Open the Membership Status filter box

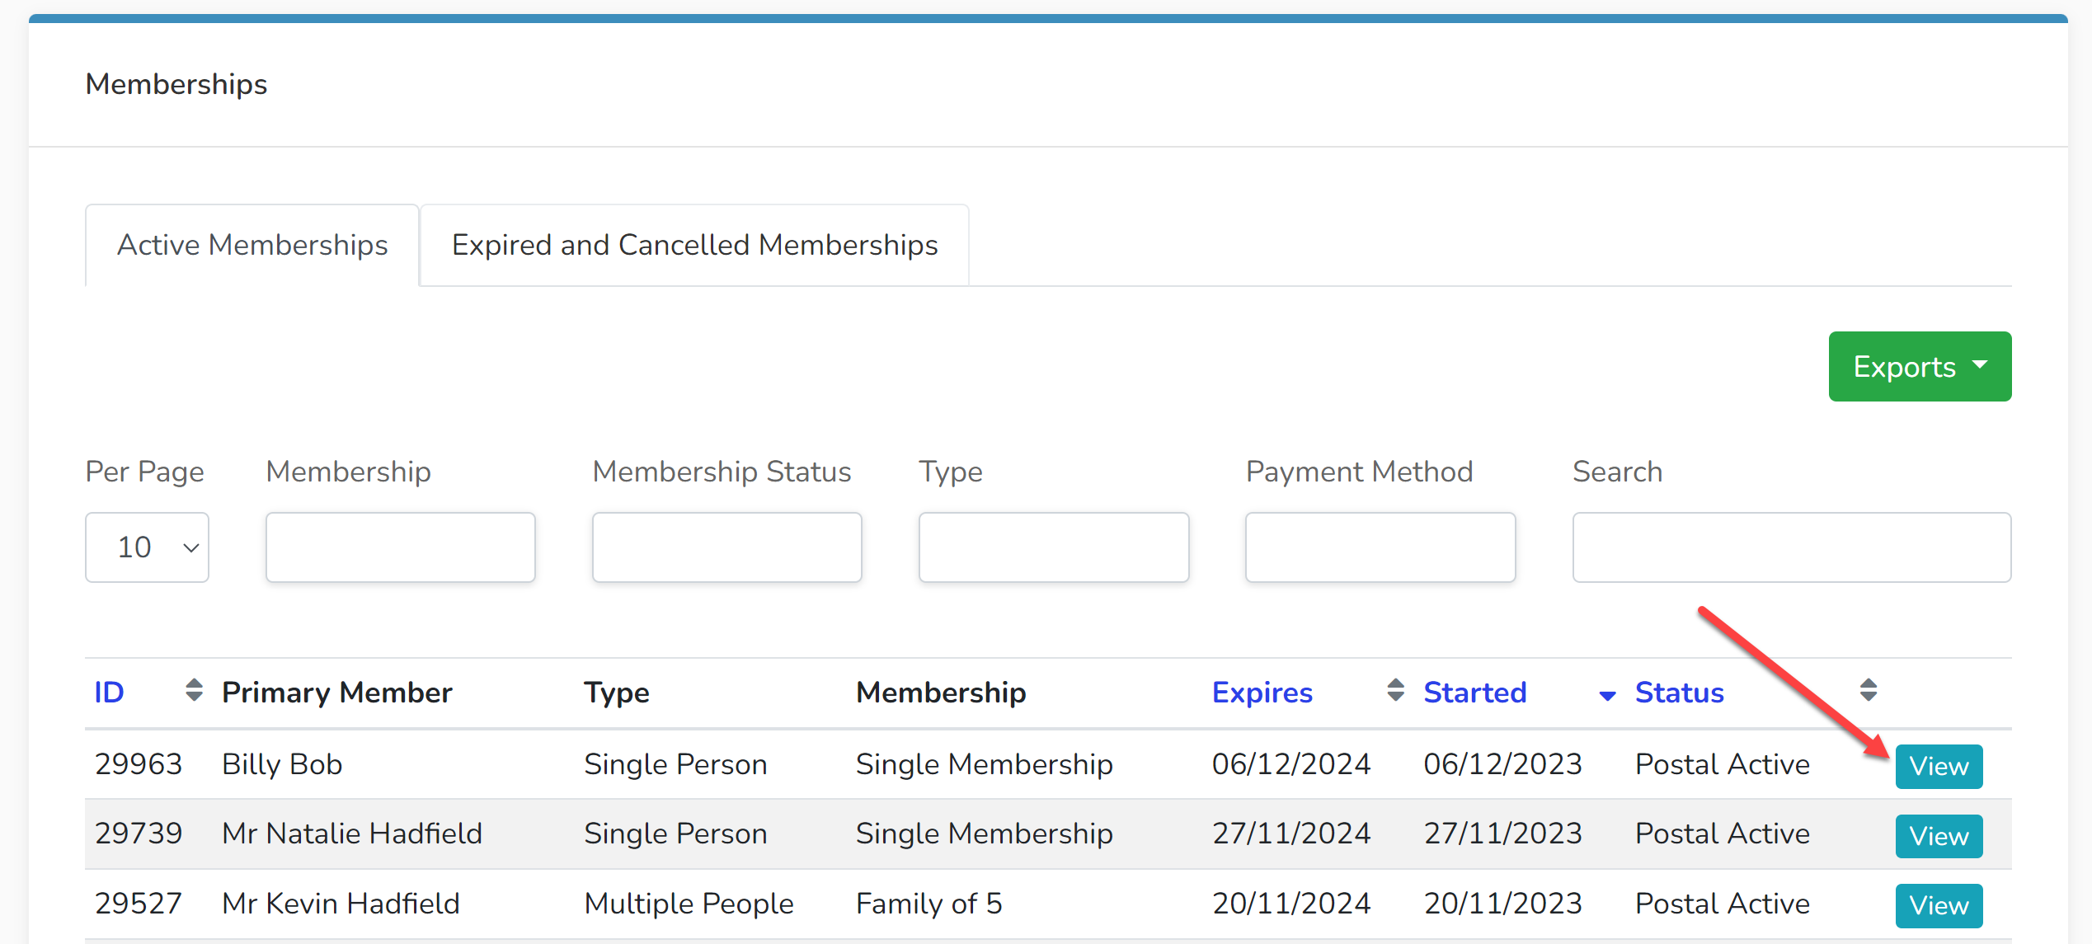[726, 547]
